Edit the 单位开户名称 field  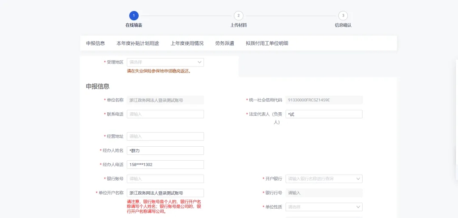pos(165,193)
